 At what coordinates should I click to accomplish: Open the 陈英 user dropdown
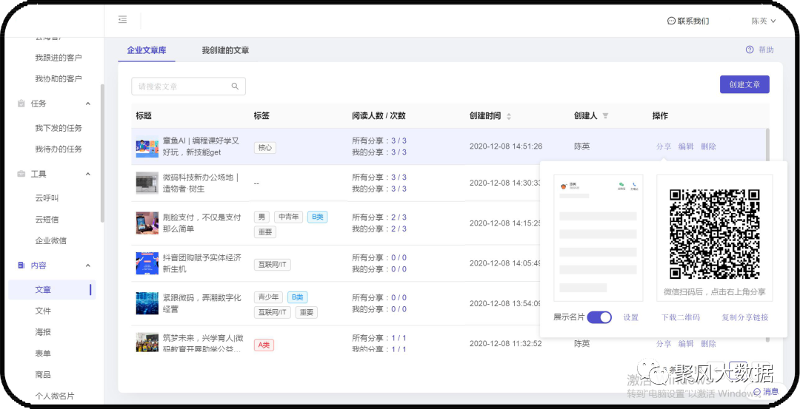point(763,21)
